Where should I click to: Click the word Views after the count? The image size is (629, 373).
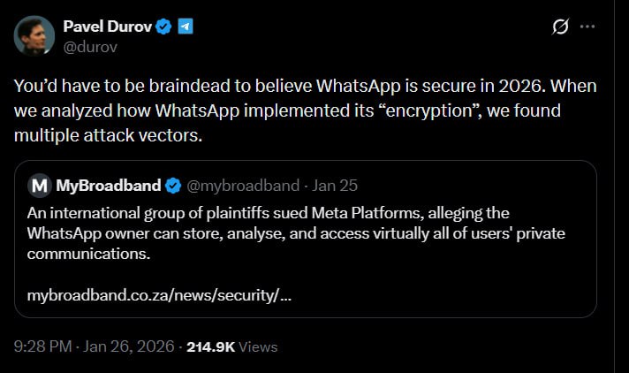pyautogui.click(x=259, y=347)
